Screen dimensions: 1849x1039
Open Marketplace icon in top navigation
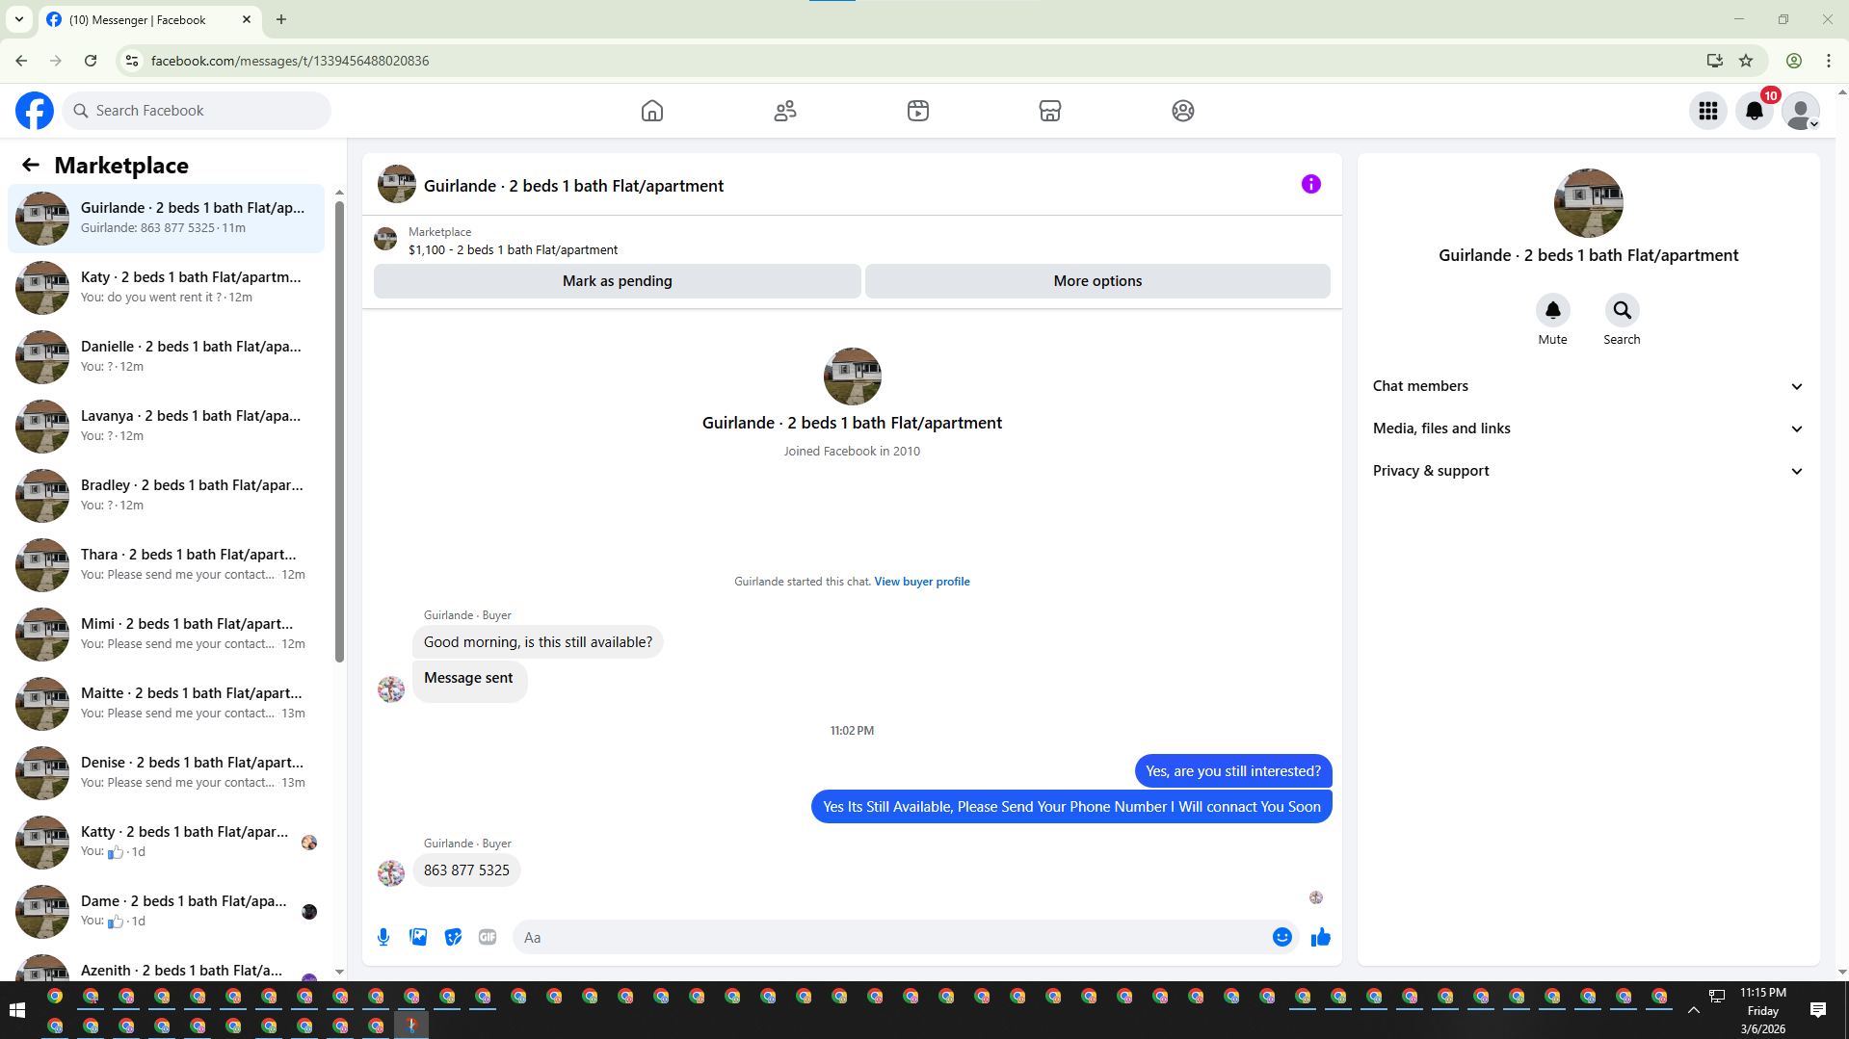click(1050, 111)
